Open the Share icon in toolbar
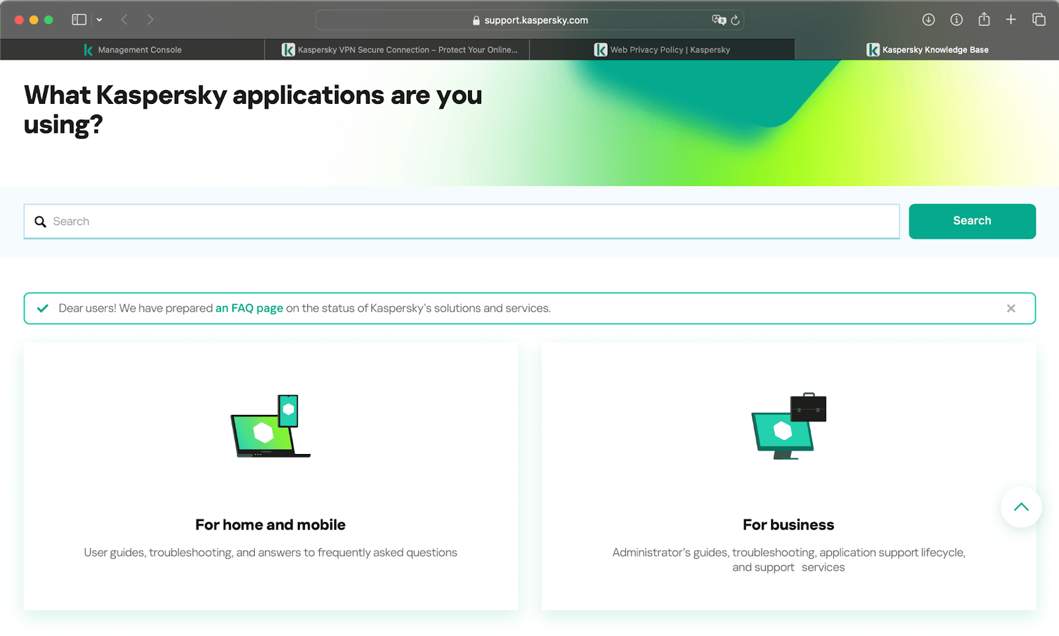This screenshot has height=636, width=1059. (984, 19)
